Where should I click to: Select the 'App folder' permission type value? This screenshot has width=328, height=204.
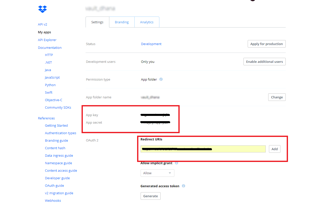tap(149, 79)
